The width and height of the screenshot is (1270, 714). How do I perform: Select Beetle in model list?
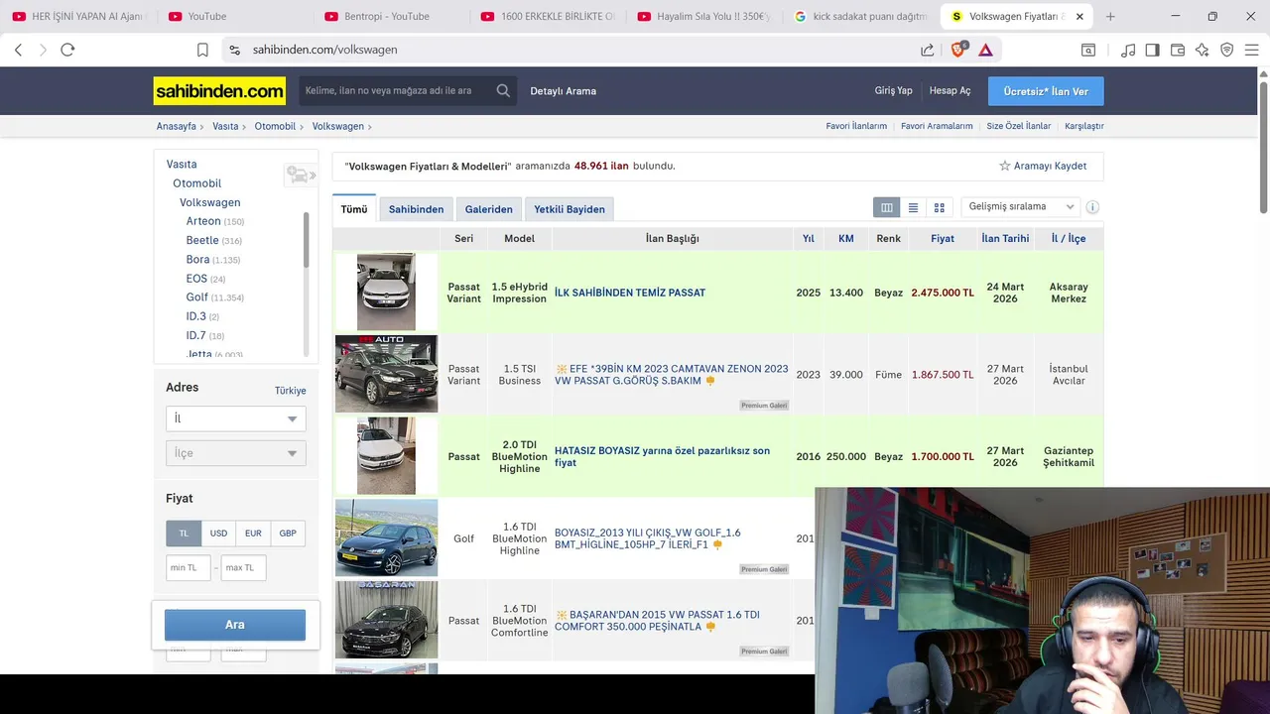point(202,240)
